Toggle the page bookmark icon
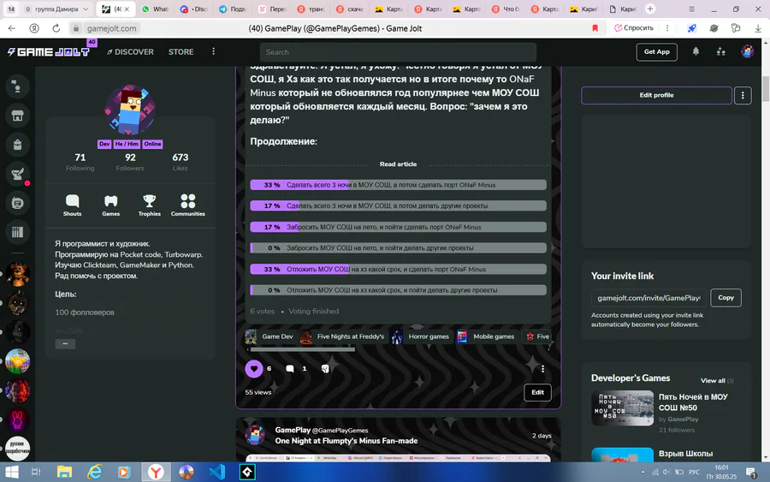Viewport: 770px width, 482px height. tap(595, 28)
